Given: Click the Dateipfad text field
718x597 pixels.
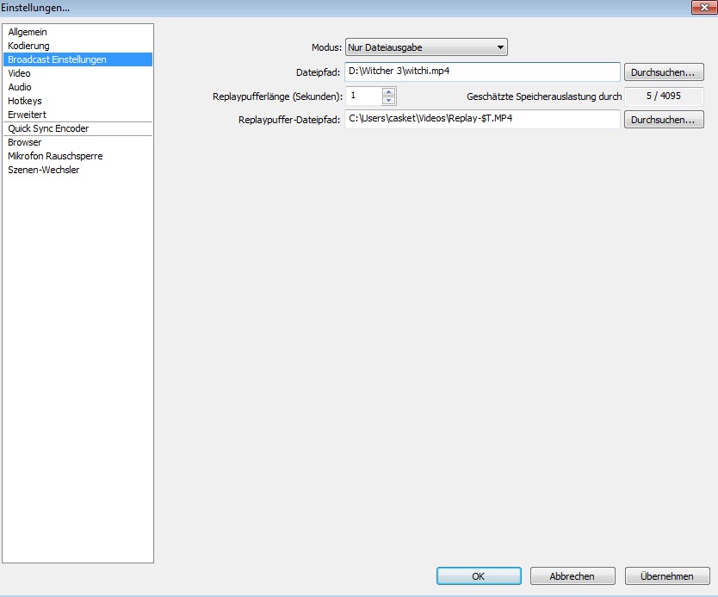Looking at the screenshot, I should coord(482,72).
